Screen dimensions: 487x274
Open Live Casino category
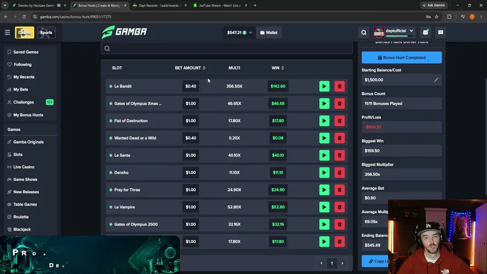pos(23,167)
